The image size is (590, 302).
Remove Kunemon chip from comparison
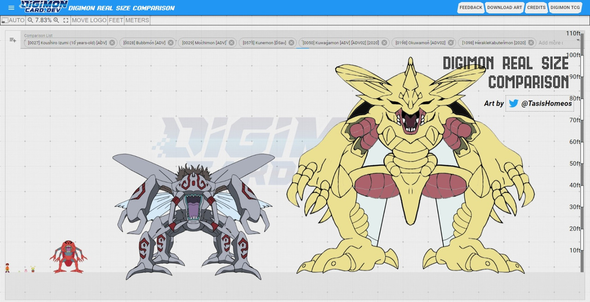point(291,43)
